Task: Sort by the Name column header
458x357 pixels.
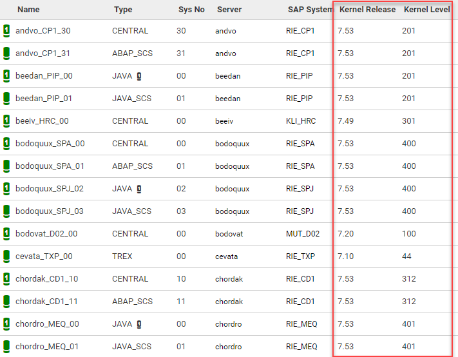Action: coord(28,10)
